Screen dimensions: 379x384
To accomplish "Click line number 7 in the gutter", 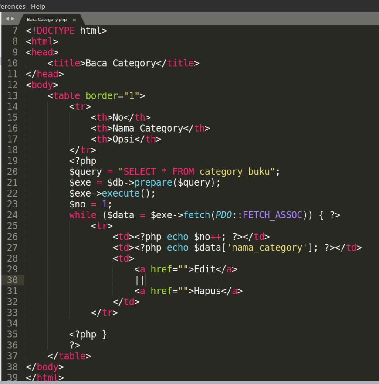I will pos(15,31).
